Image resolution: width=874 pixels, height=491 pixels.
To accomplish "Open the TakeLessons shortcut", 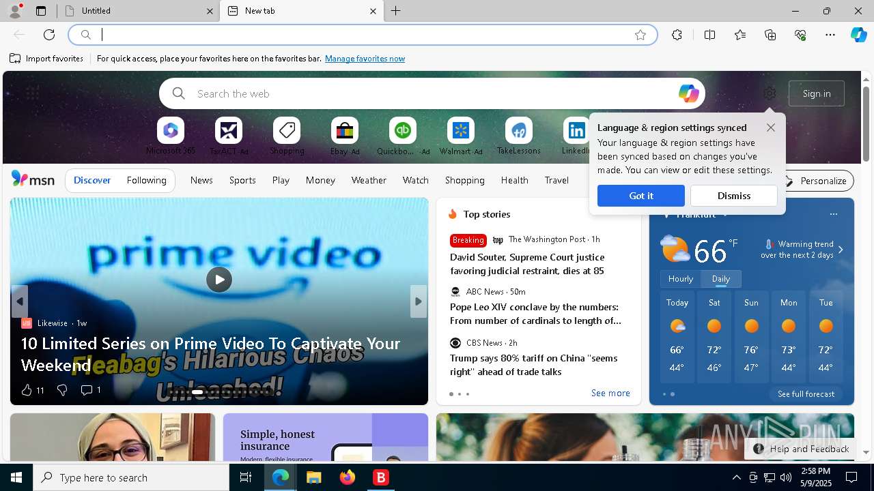I will point(519,136).
